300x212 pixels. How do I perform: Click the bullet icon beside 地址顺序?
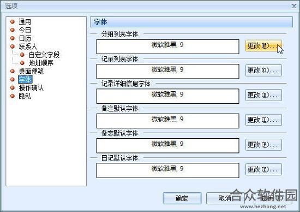click(x=22, y=63)
